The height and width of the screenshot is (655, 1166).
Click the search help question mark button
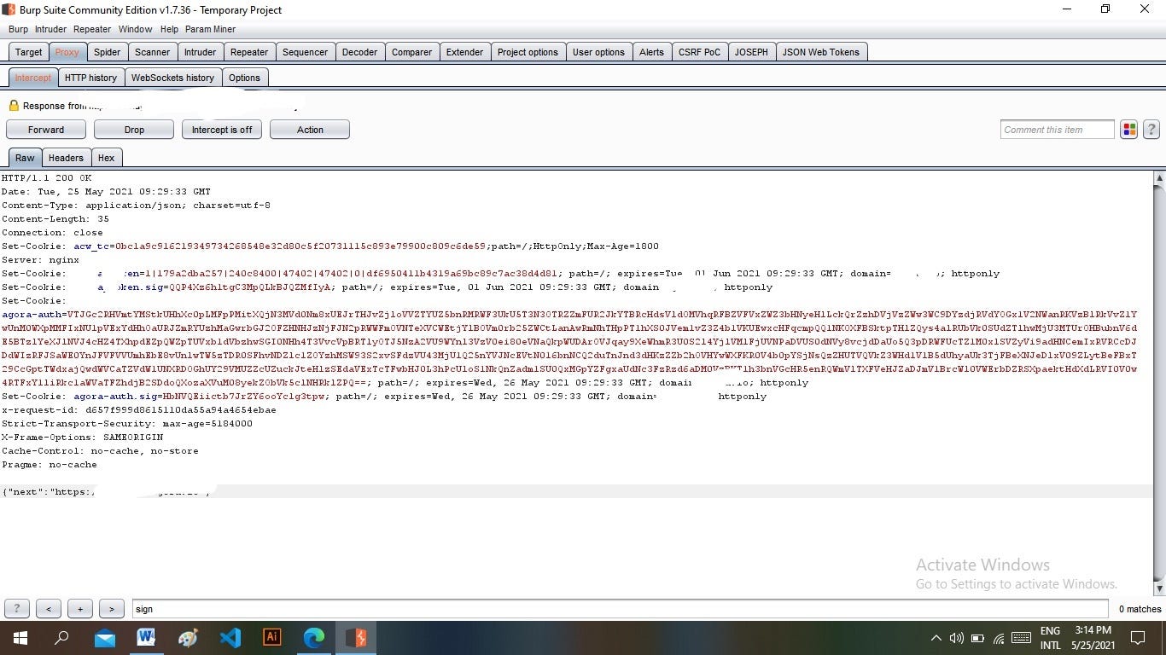[17, 609]
